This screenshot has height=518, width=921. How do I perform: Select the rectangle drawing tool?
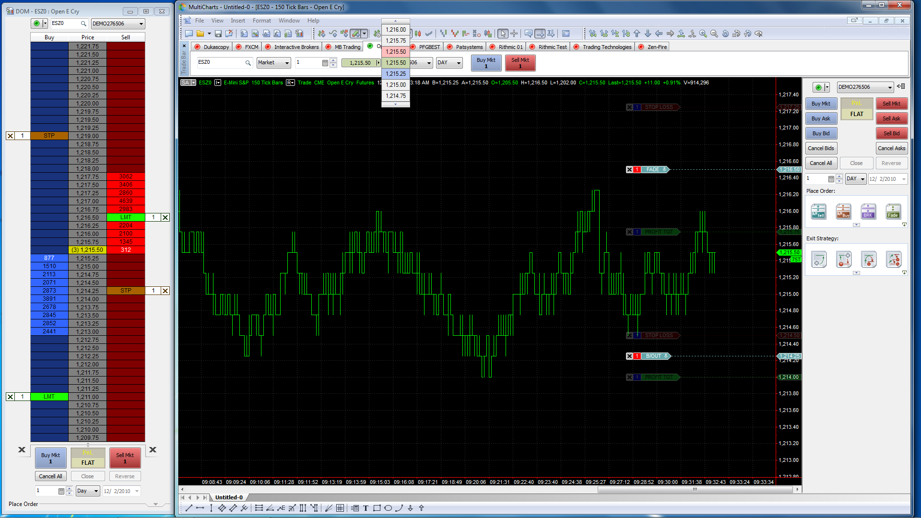click(x=377, y=508)
